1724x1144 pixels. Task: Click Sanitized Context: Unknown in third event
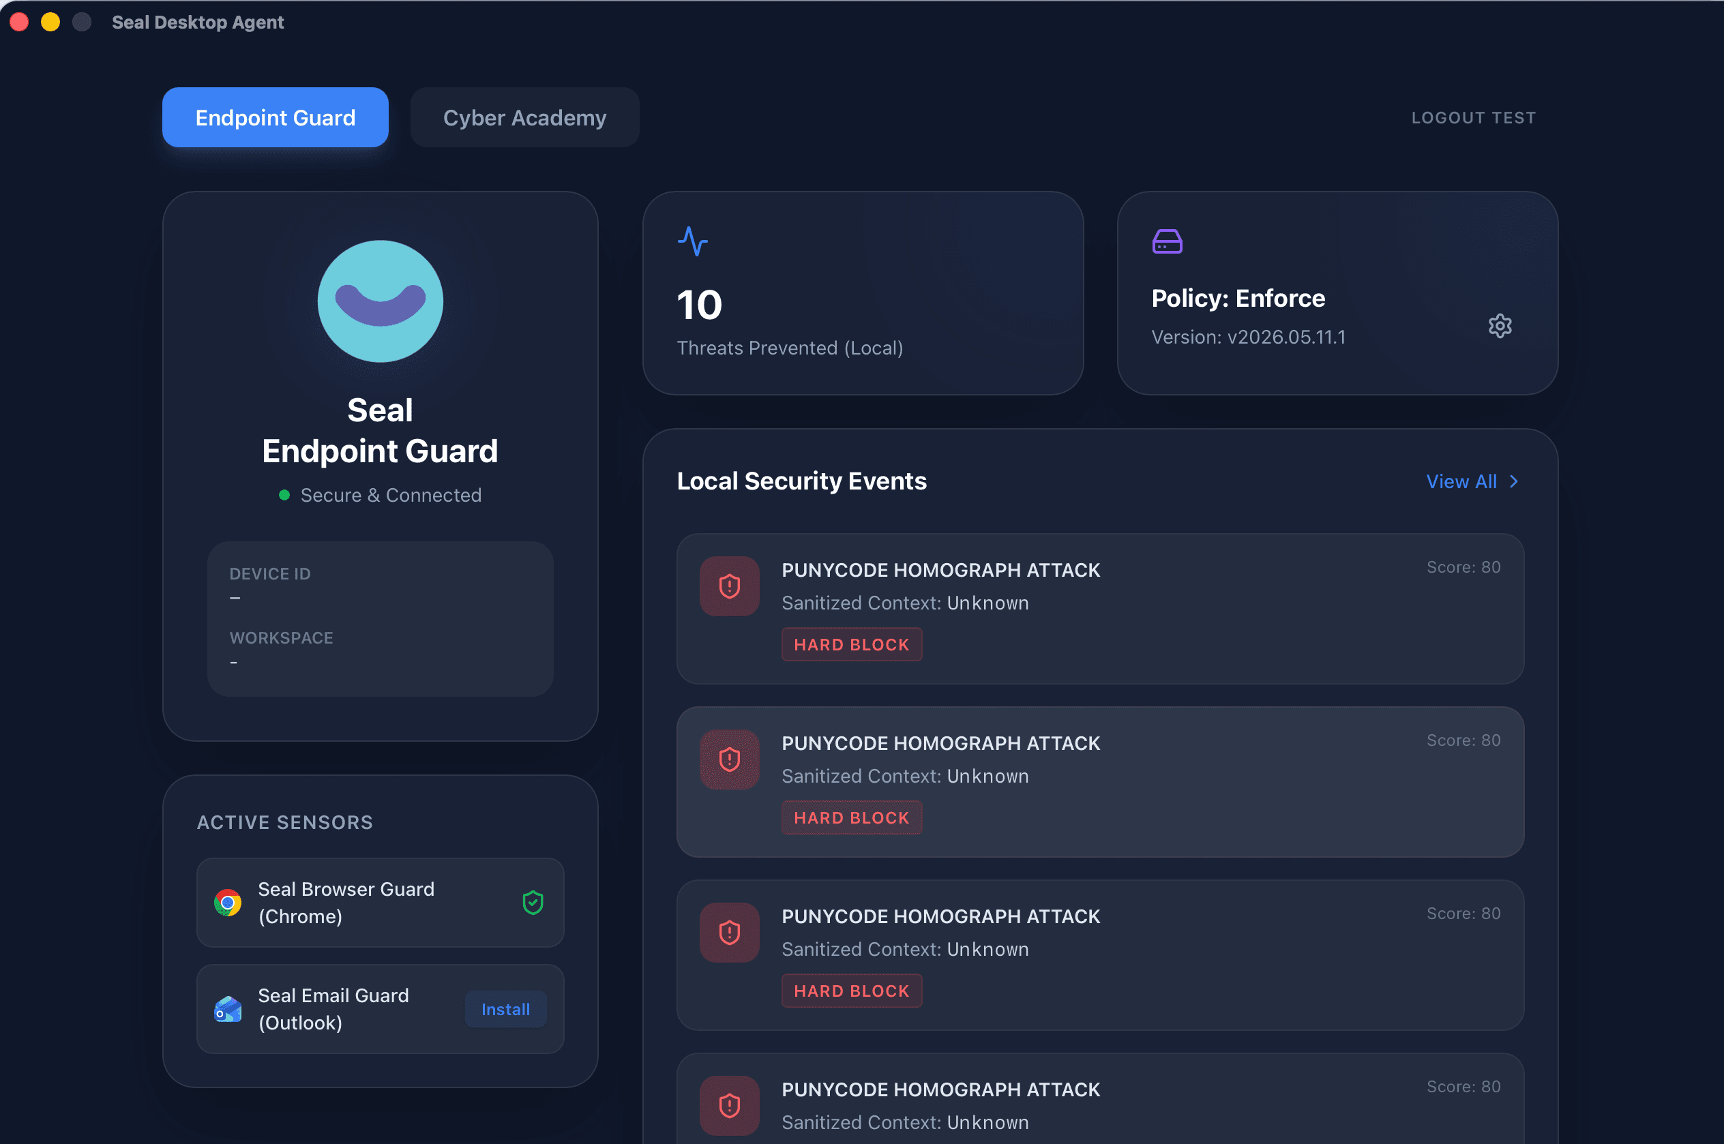[906, 948]
